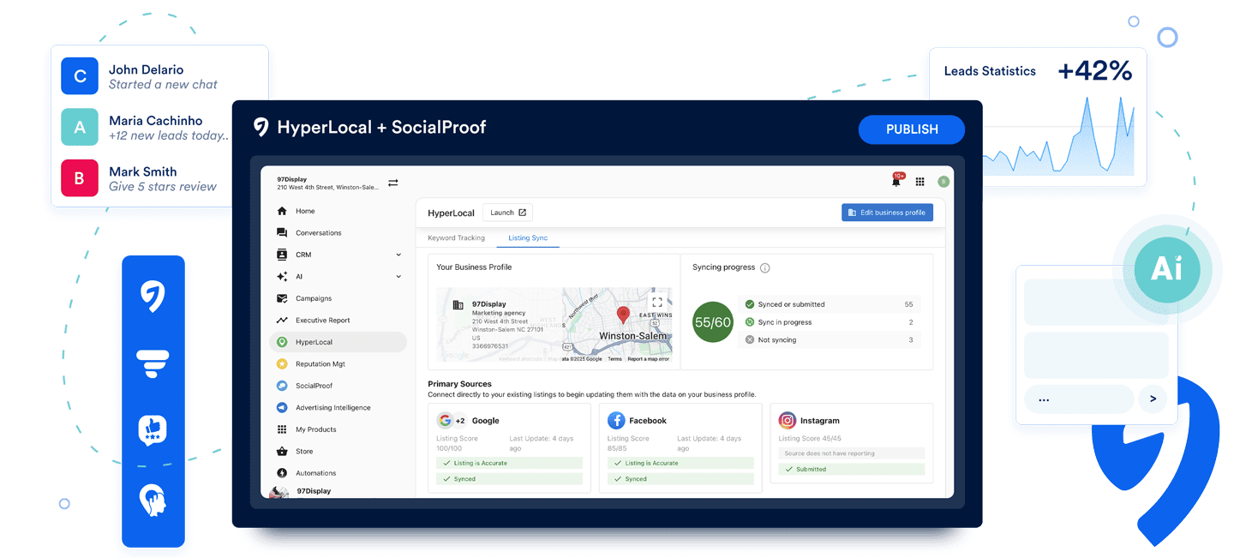Click the notification bell icon
Image resolution: width=1234 pixels, height=558 pixels.
point(896,182)
